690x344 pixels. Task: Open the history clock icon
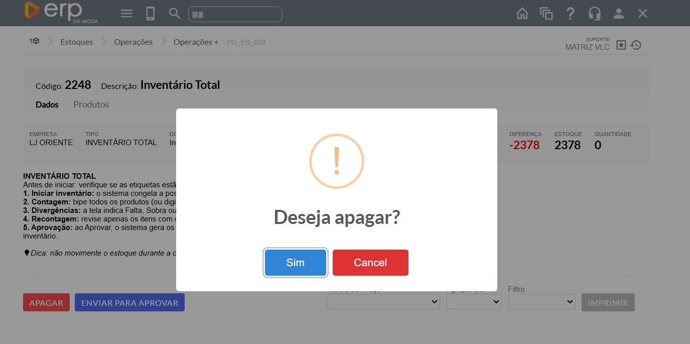tap(636, 45)
